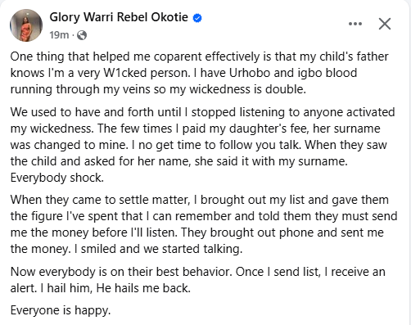Click the 'Everybody shock.' sentence
Screen dimensions: 411x325
point(57,178)
